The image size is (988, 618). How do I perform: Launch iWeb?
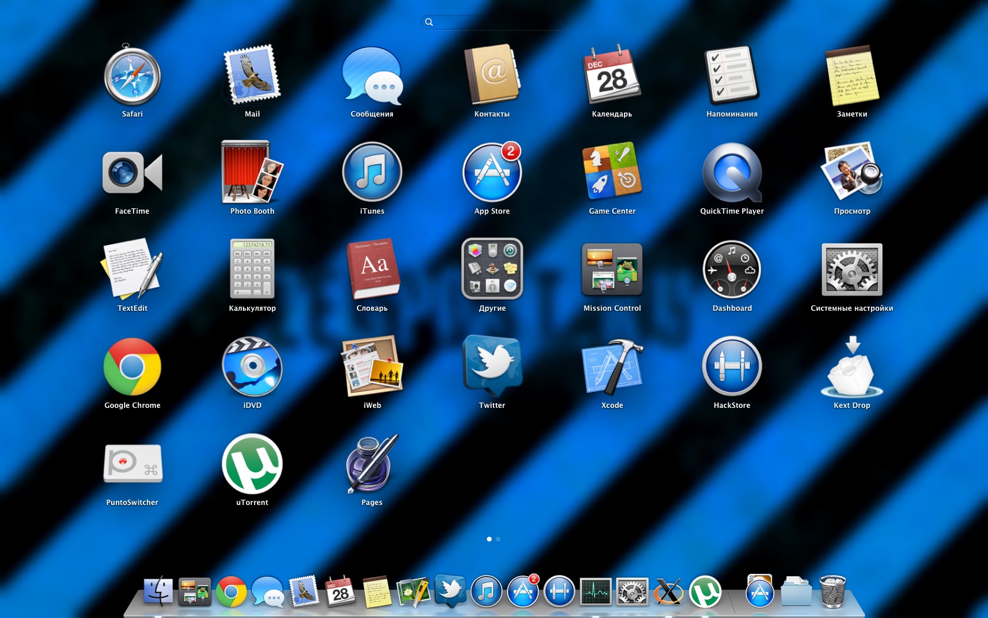click(x=372, y=366)
